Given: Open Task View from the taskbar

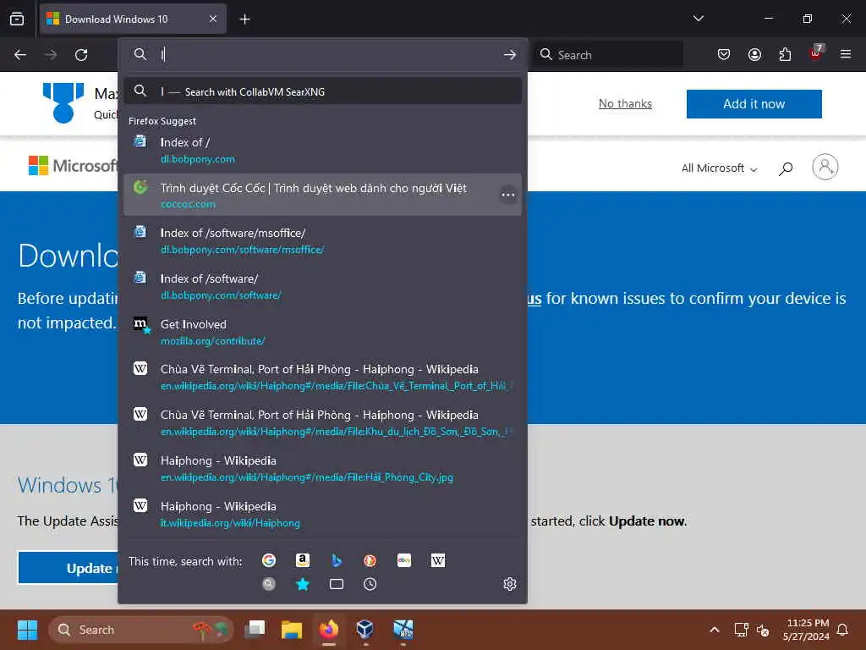Looking at the screenshot, I should point(255,630).
